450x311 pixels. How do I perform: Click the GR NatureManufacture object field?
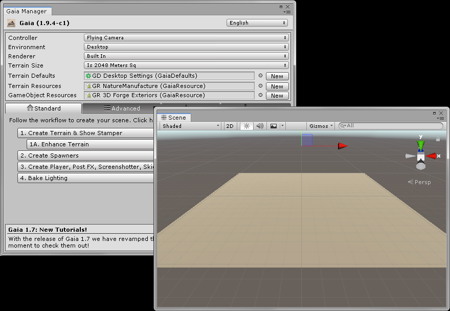pos(169,86)
